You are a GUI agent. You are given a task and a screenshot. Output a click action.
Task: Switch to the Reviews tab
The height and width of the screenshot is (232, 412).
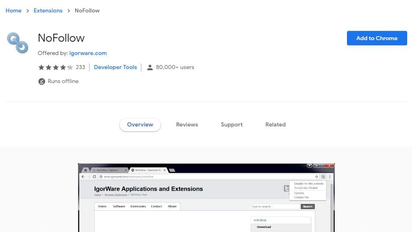(x=187, y=124)
